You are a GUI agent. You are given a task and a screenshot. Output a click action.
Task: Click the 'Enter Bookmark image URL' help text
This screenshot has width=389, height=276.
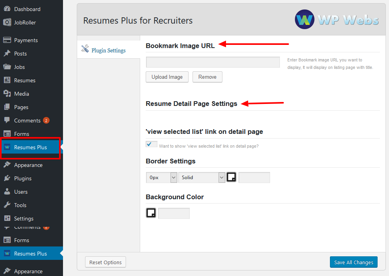[x=330, y=63]
